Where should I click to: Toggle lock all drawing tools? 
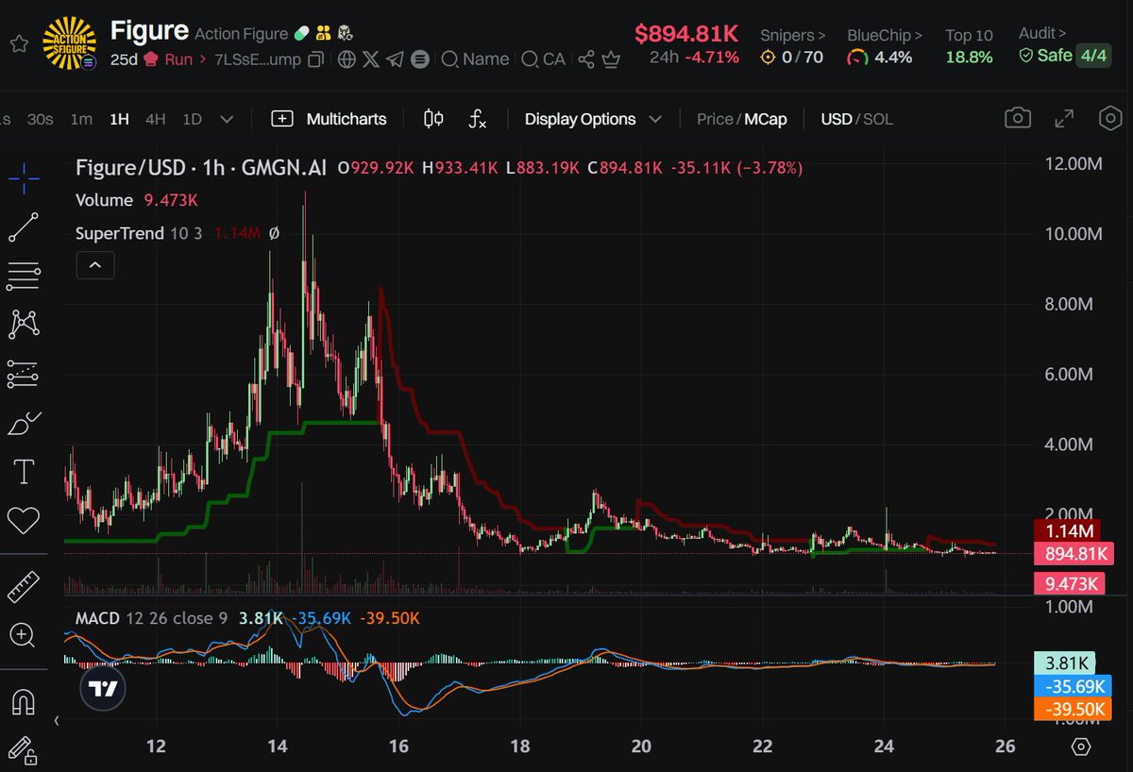24,750
